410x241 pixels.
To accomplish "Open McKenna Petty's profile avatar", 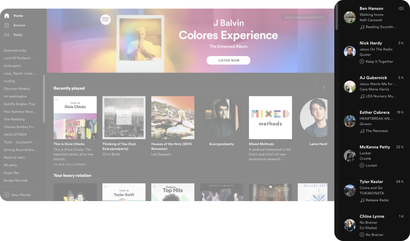I will [350, 156].
